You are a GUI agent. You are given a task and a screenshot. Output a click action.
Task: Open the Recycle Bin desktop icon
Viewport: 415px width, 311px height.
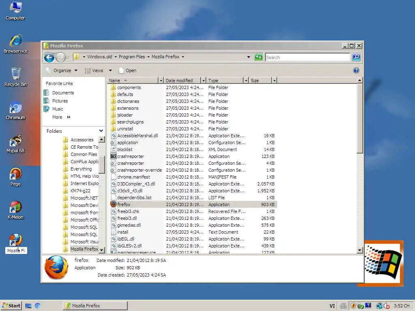coord(15,77)
